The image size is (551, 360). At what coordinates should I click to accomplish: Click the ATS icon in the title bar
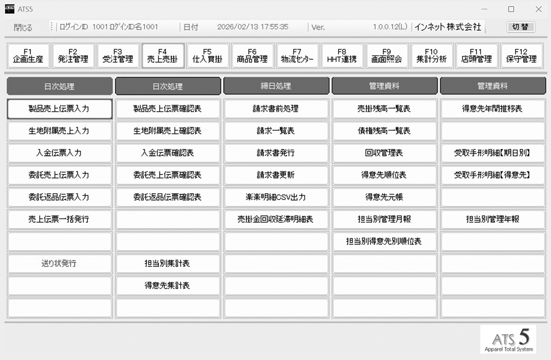coord(8,8)
